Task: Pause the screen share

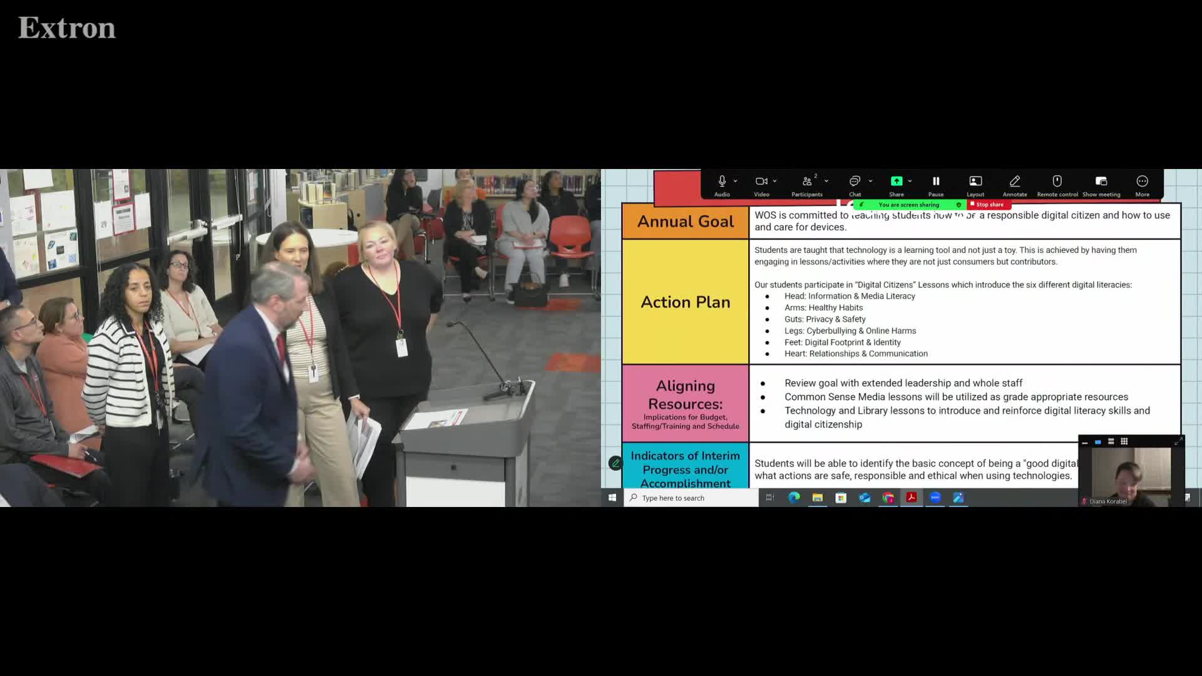Action: click(936, 182)
